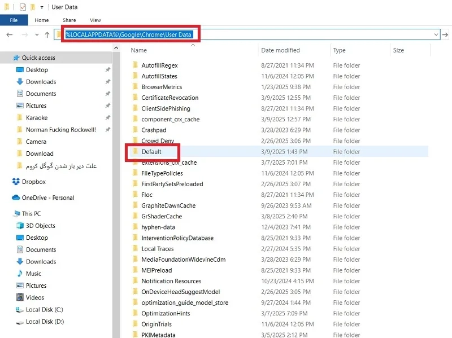Image resolution: width=452 pixels, height=338 pixels.
Task: Select the FirstPartySetsPreloaded folder
Action: tap(172, 185)
